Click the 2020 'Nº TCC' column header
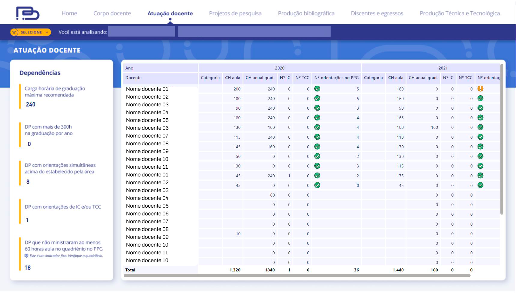516x293 pixels. pyautogui.click(x=302, y=78)
